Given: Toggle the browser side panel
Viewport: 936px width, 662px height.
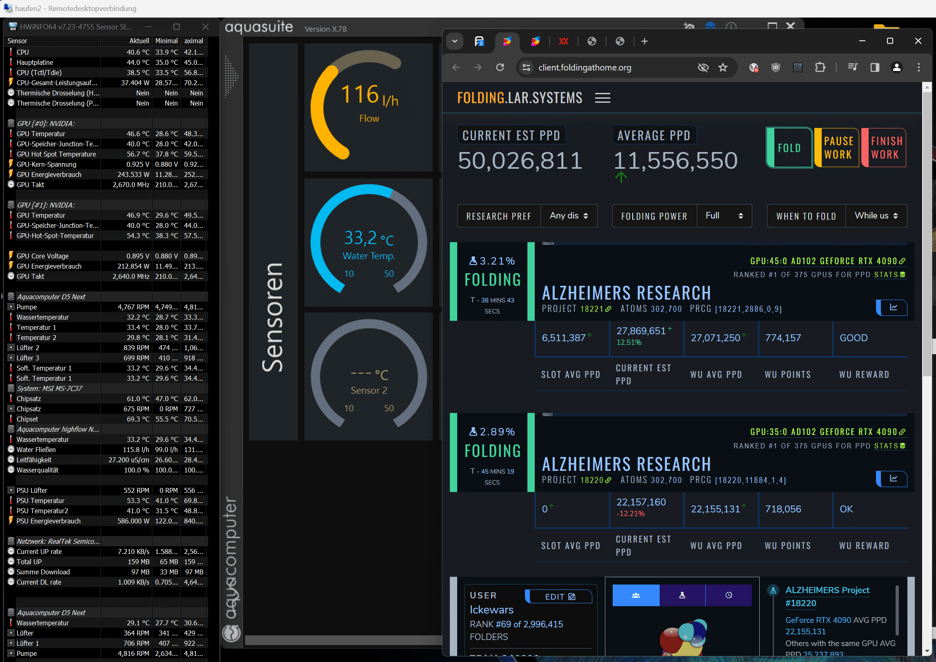Looking at the screenshot, I should pos(875,67).
